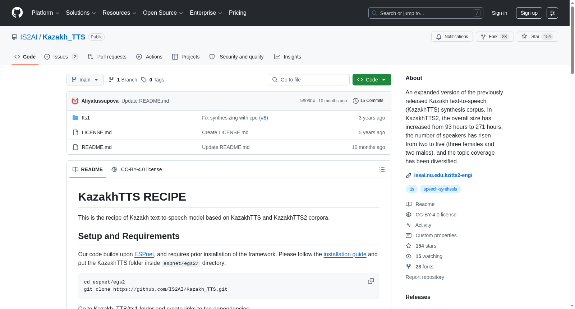Open the Issues tab
Image resolution: width=575 pixels, height=309 pixels.
coord(61,57)
